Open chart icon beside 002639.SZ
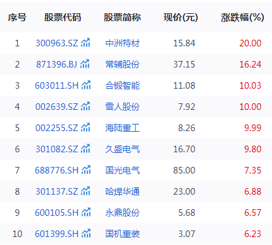 point(85,107)
